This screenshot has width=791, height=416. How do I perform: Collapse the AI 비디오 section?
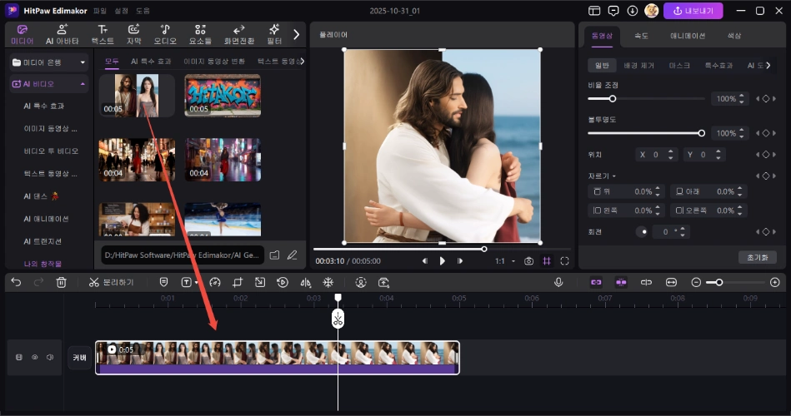[x=83, y=84]
